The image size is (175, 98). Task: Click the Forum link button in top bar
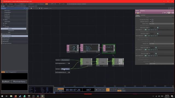pos(31,4)
